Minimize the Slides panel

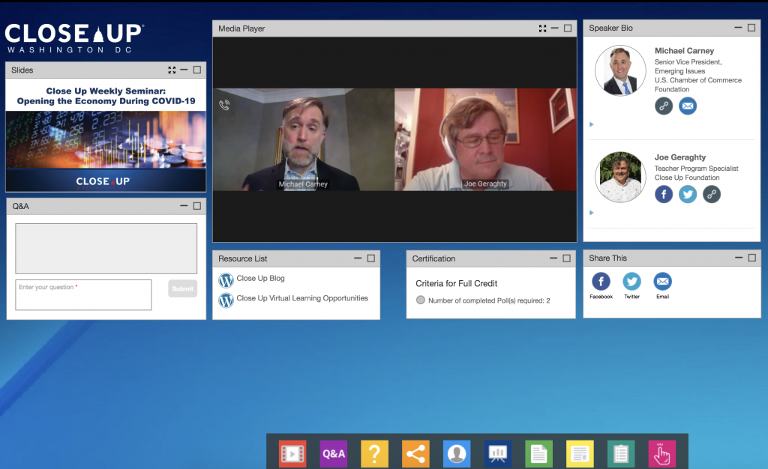[x=184, y=70]
